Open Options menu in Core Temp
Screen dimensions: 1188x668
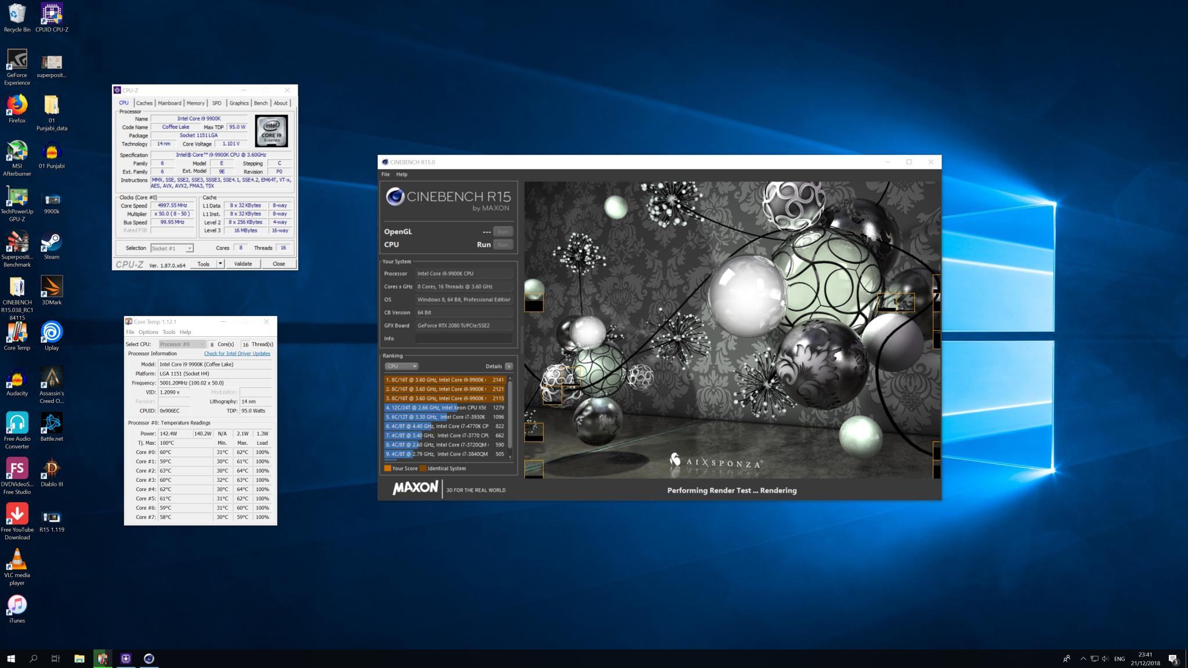(148, 332)
